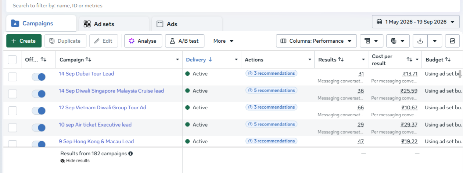This screenshot has height=173, width=463.
Task: Switch to the Ad sets tab
Action: tap(114, 24)
